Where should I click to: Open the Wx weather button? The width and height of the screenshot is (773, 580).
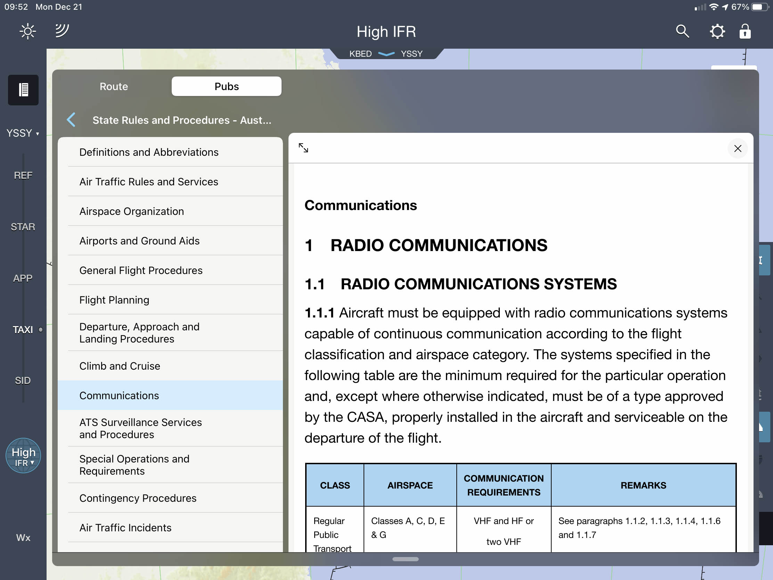(23, 538)
